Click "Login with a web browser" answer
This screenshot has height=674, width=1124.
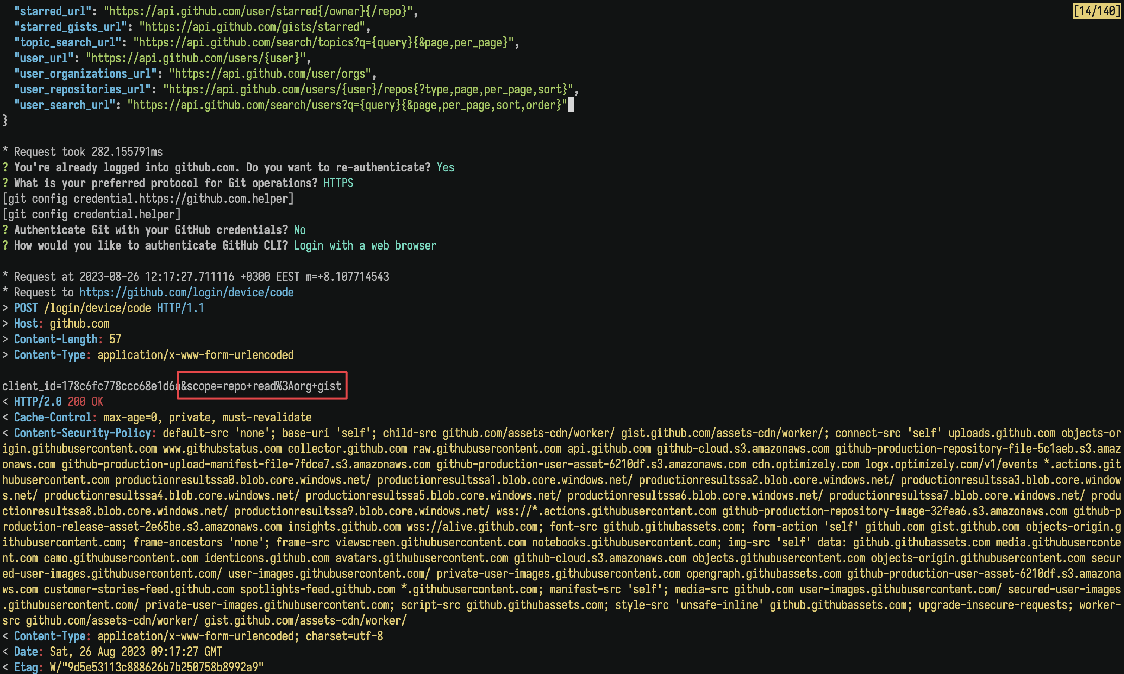[x=365, y=246]
